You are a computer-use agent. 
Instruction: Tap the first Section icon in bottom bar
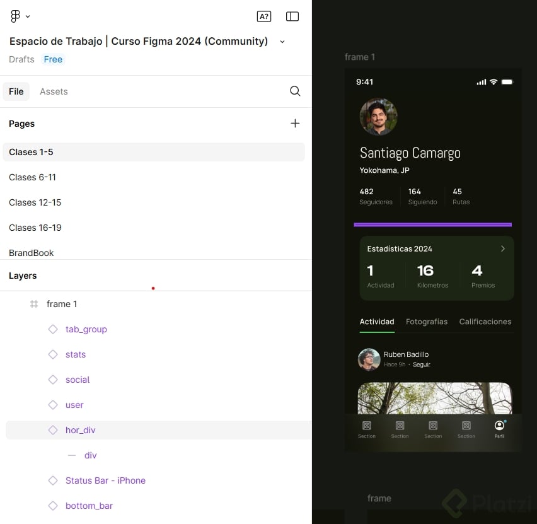point(366,426)
